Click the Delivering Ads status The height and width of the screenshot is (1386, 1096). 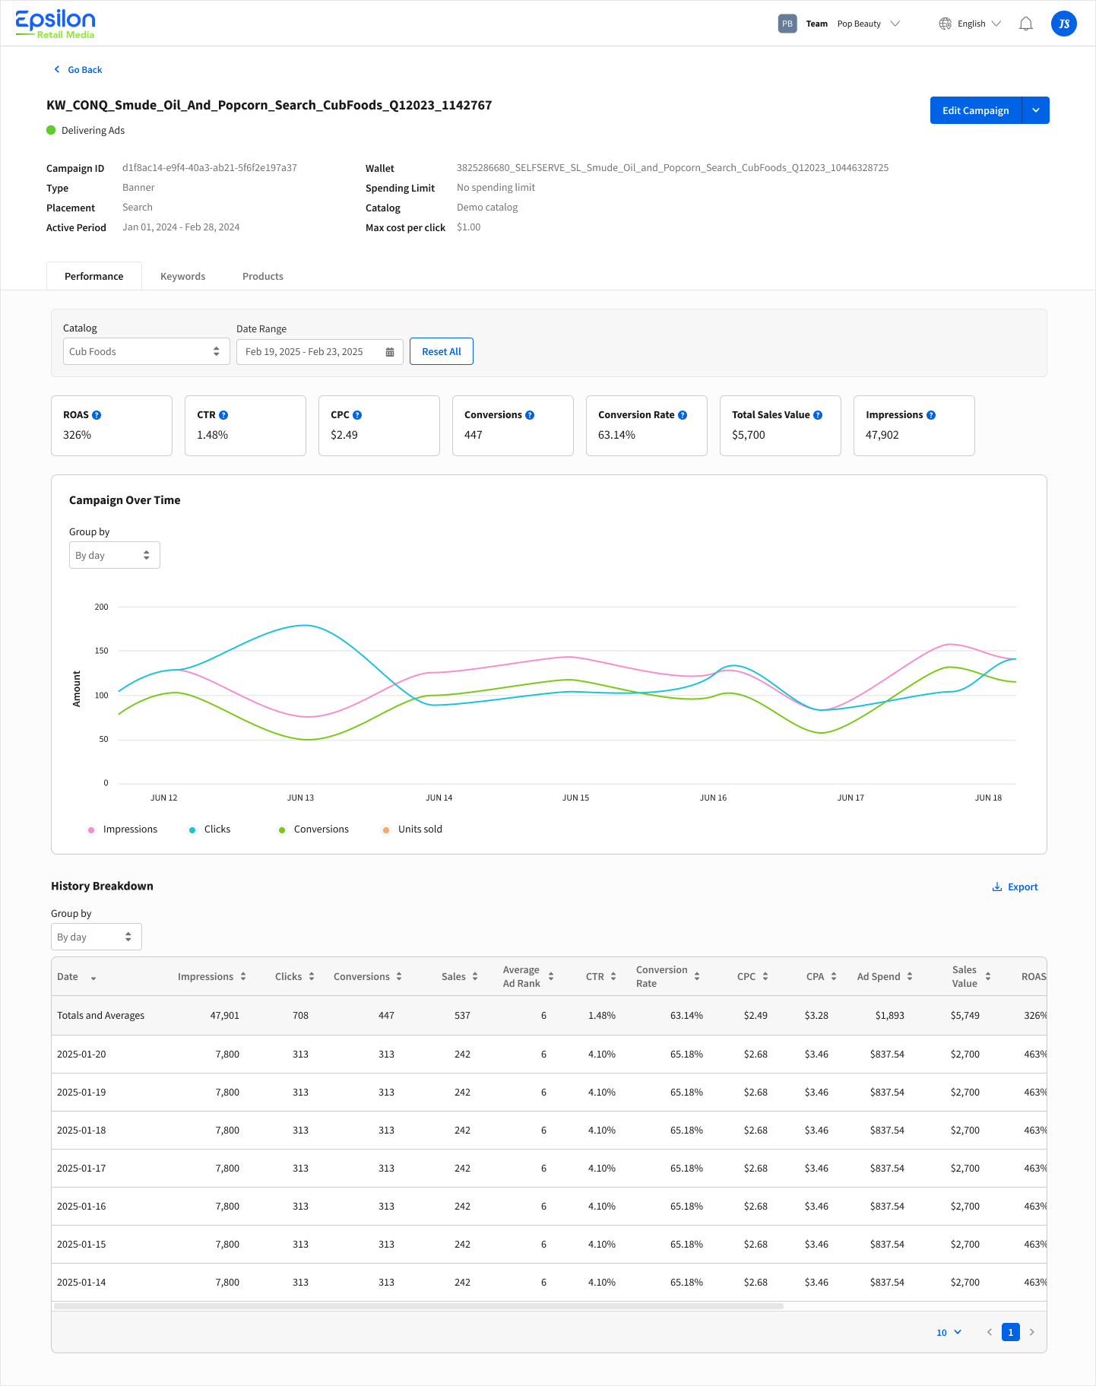click(x=85, y=131)
